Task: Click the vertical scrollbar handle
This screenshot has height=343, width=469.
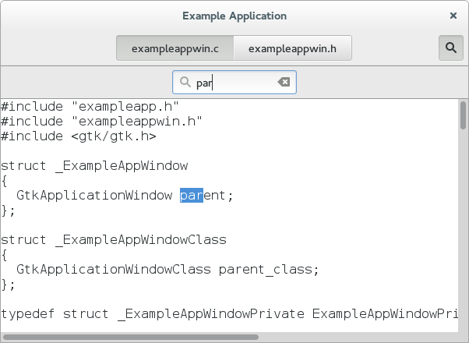Action: click(x=463, y=115)
